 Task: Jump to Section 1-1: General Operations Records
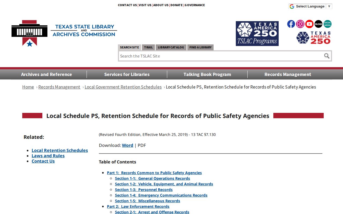(152, 178)
